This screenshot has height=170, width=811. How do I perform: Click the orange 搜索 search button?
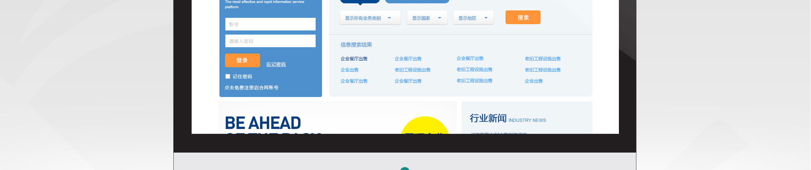(523, 17)
